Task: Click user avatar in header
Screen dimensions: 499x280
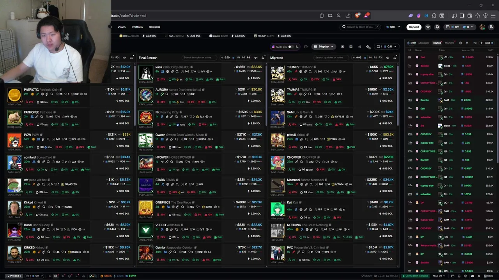Action: click(482, 27)
